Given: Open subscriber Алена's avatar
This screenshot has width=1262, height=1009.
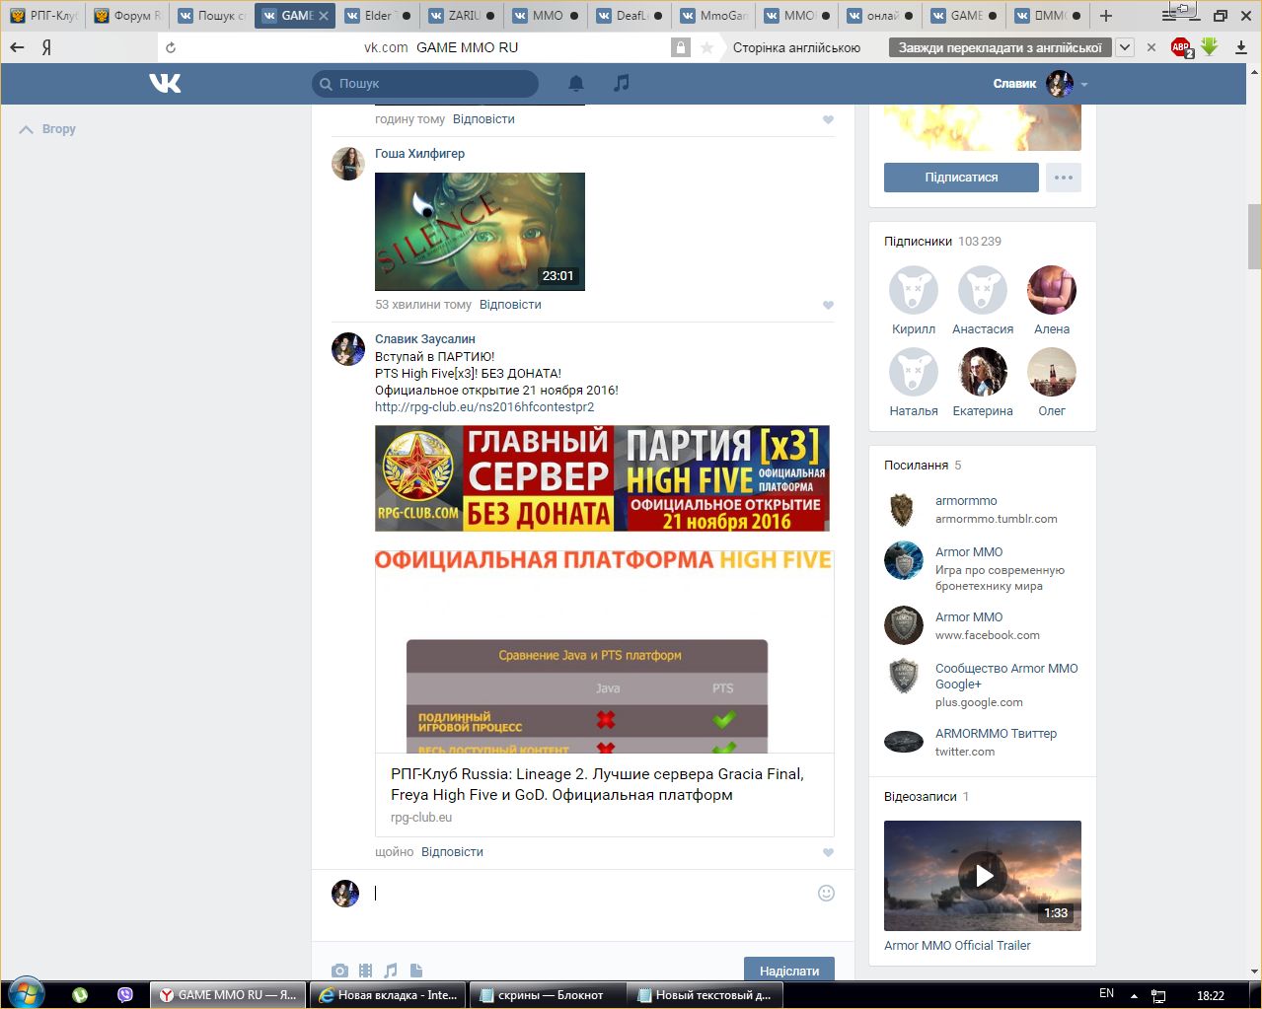Looking at the screenshot, I should pyautogui.click(x=1052, y=290).
